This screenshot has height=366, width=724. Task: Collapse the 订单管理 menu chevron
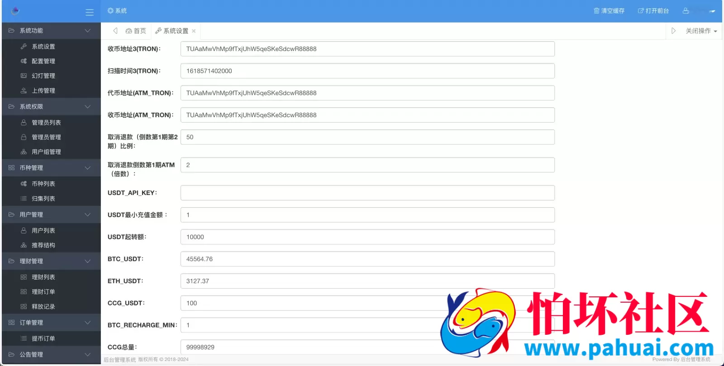coord(88,323)
